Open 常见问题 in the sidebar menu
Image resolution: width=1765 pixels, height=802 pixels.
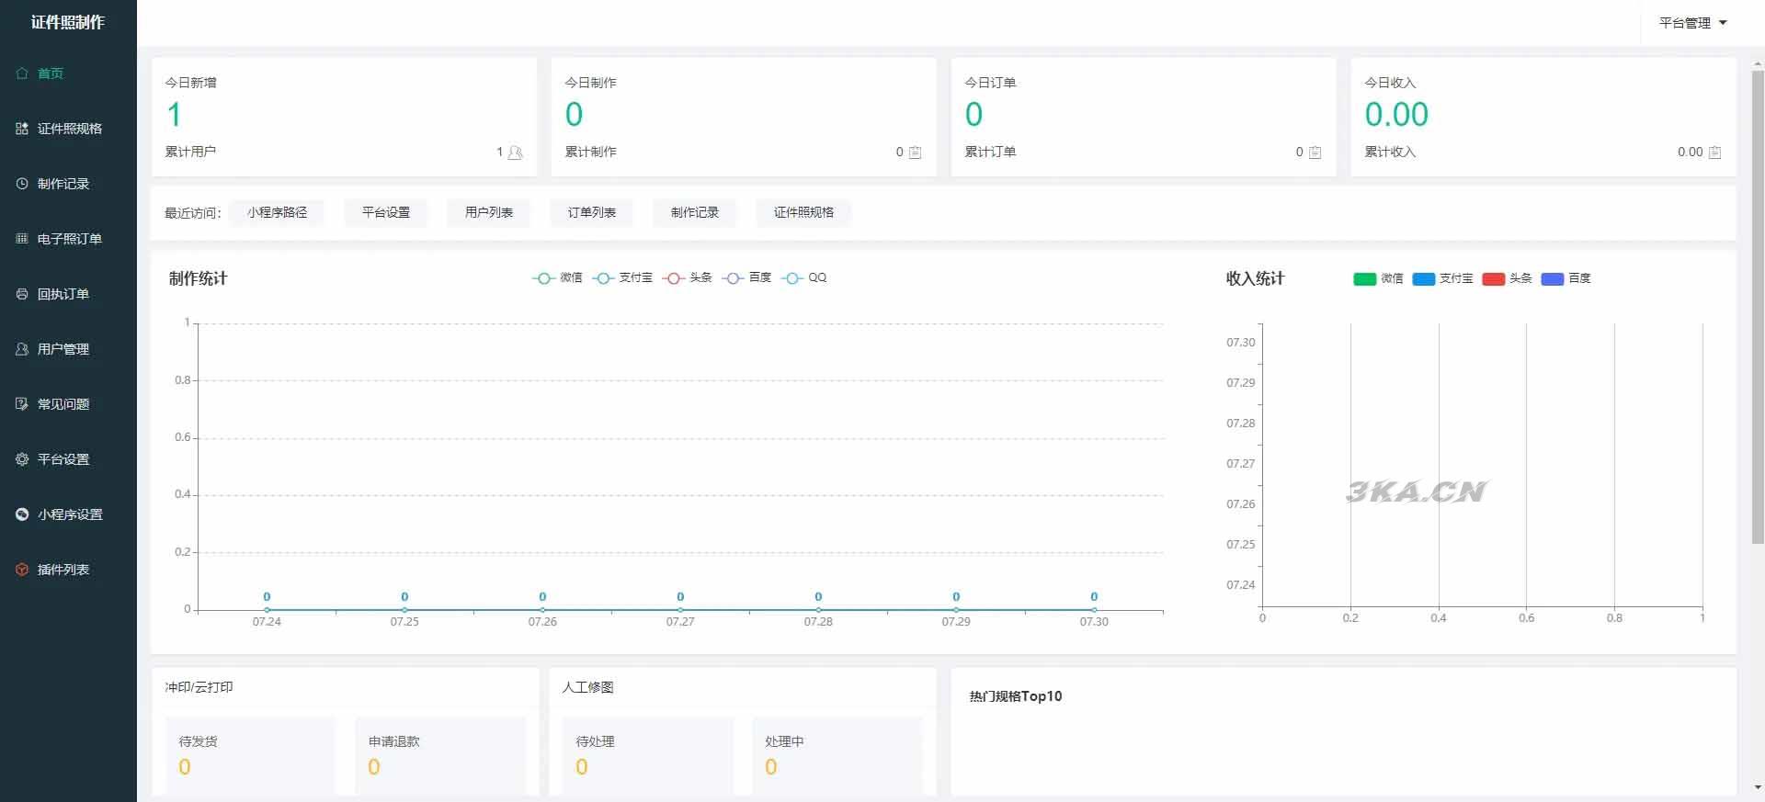point(63,404)
